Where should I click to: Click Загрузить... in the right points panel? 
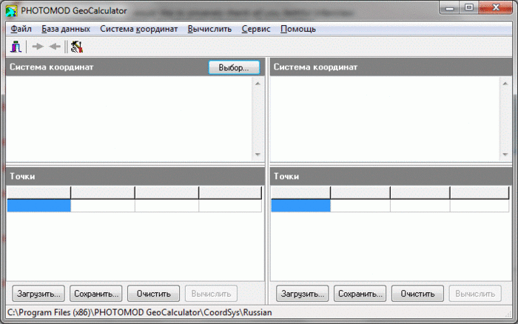pos(302,294)
